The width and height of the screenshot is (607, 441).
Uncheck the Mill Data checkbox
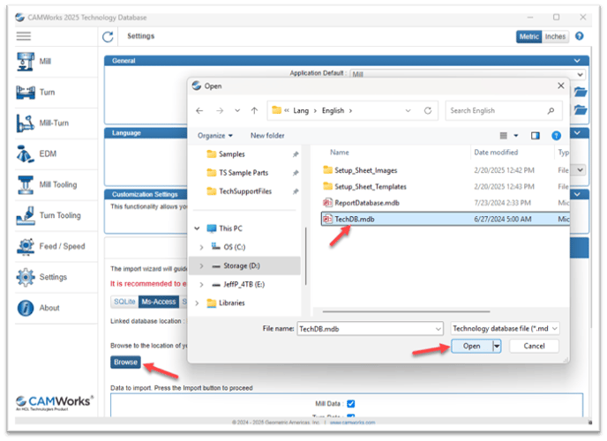[x=351, y=404]
